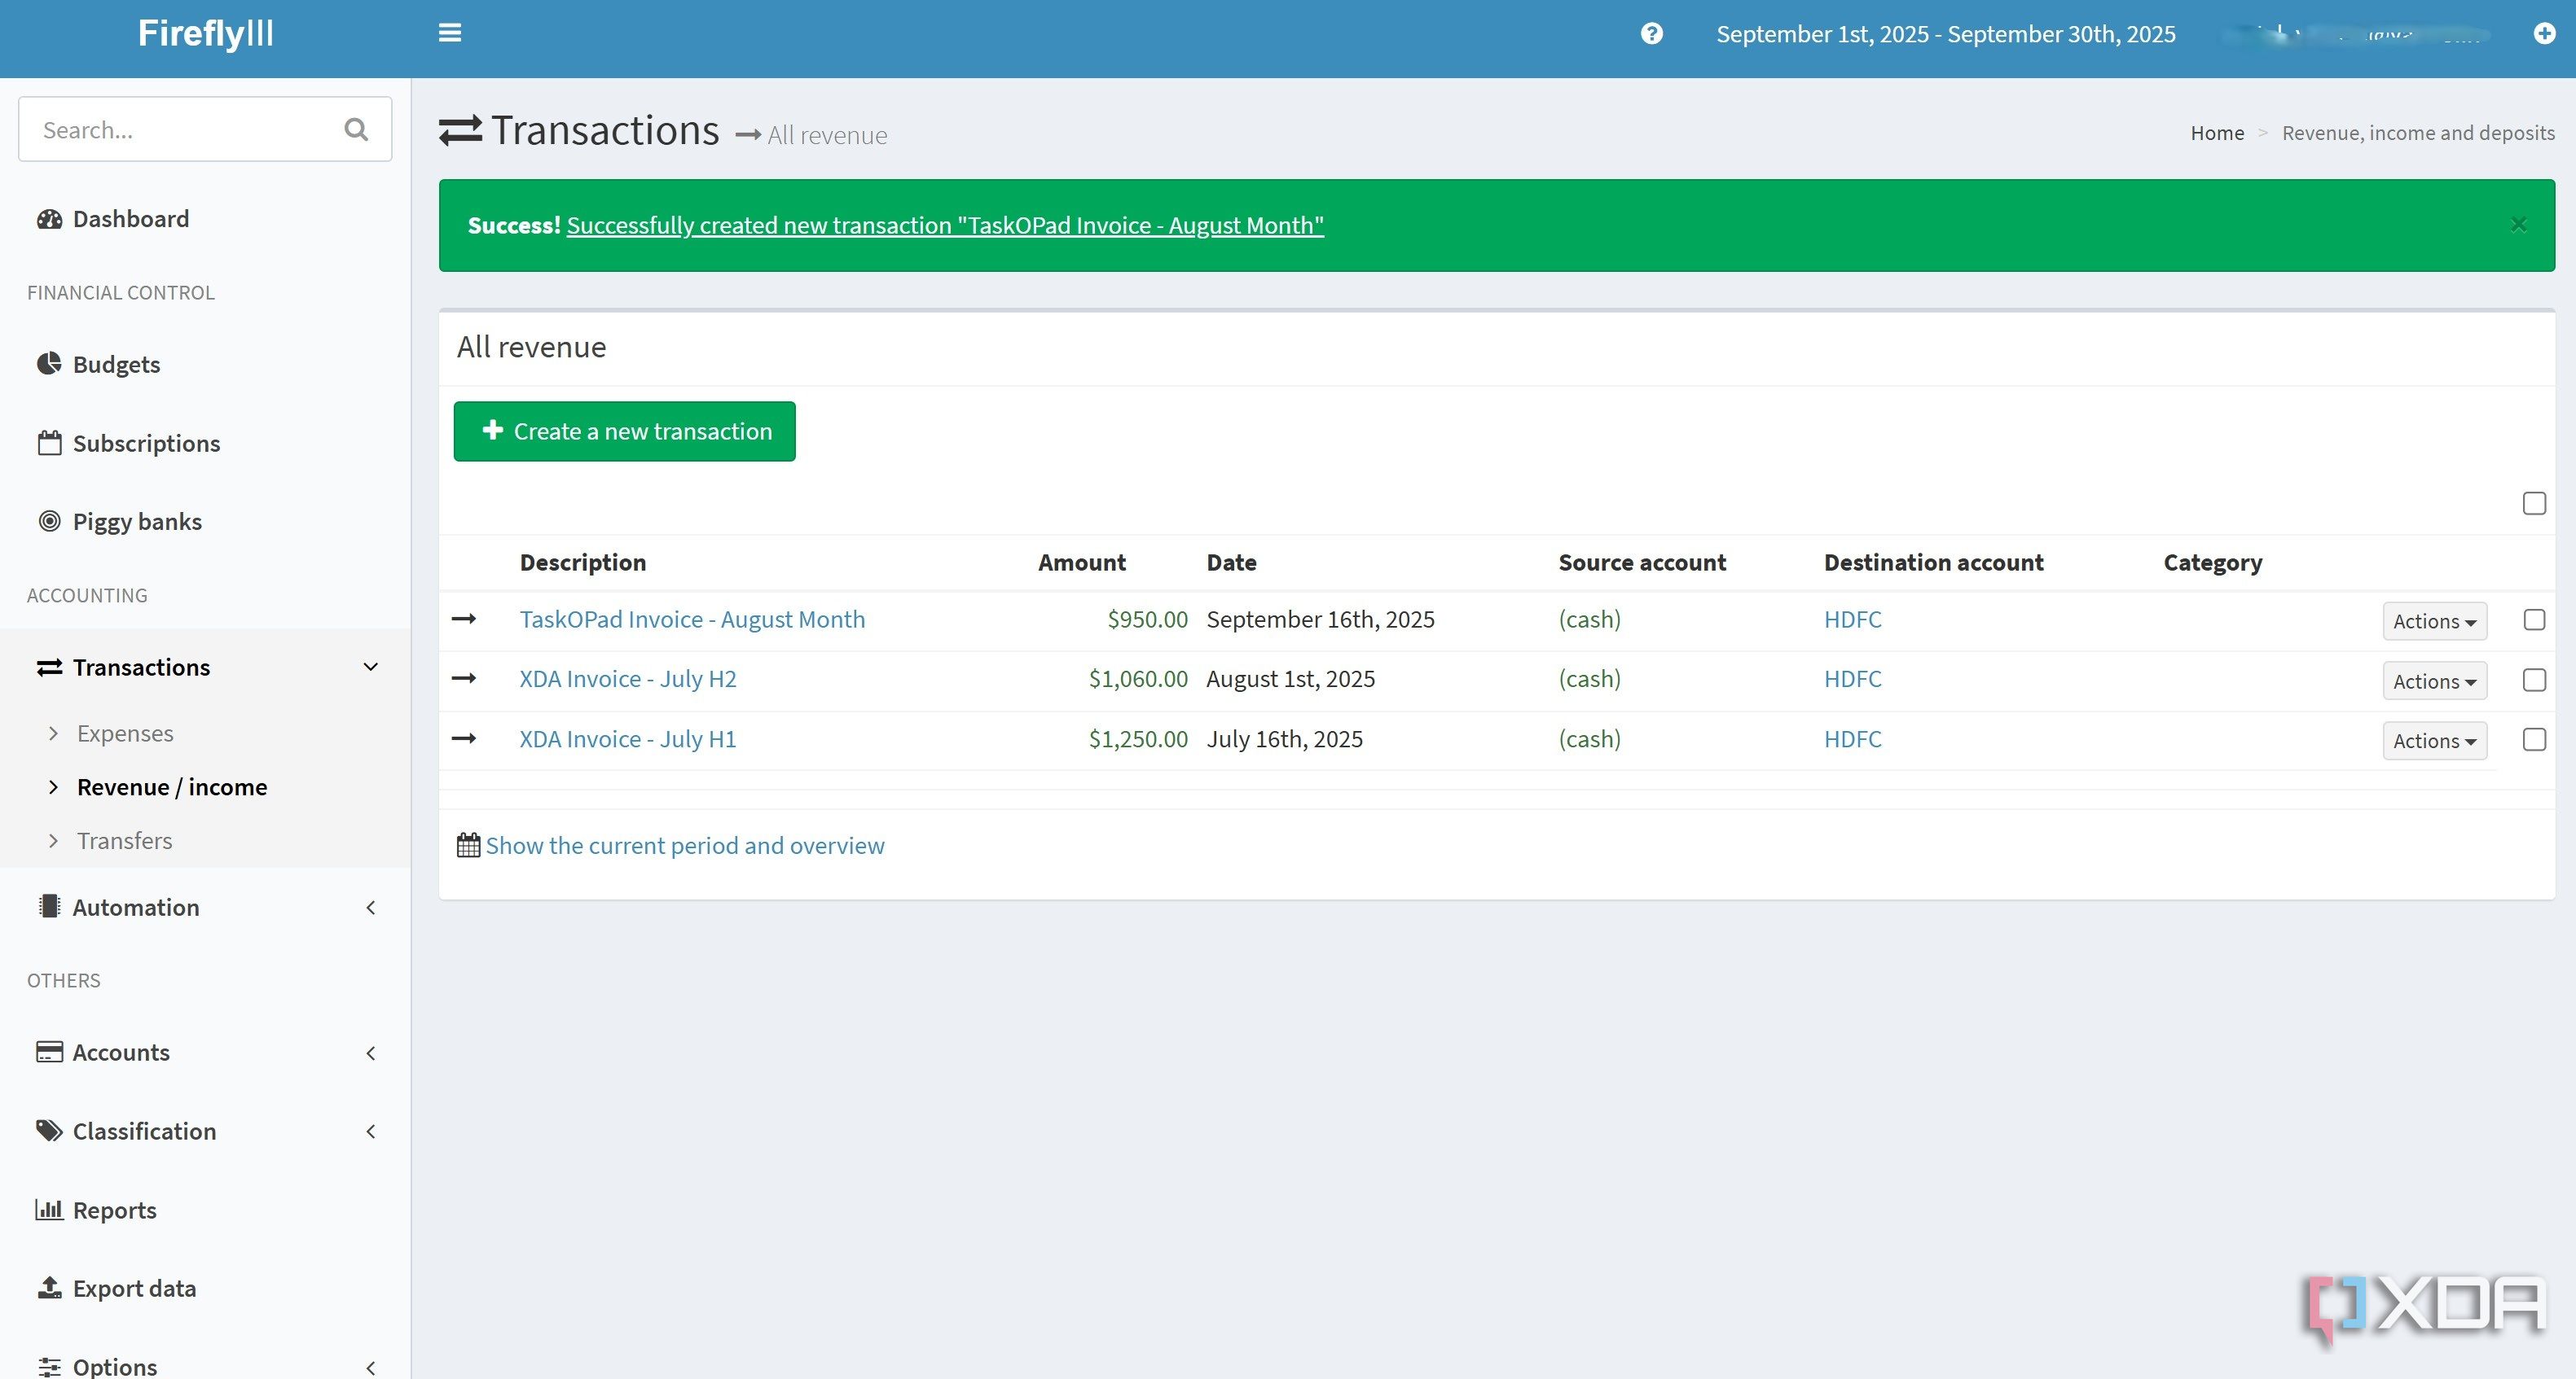Open the Revenue / income submenu item
Image resolution: width=2576 pixels, height=1379 pixels.
pyautogui.click(x=172, y=787)
